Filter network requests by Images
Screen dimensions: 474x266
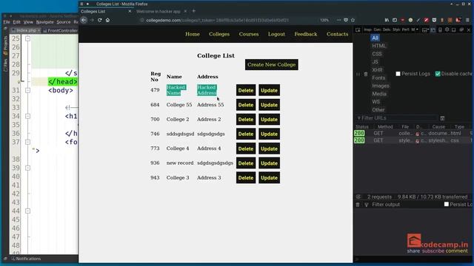point(380,86)
